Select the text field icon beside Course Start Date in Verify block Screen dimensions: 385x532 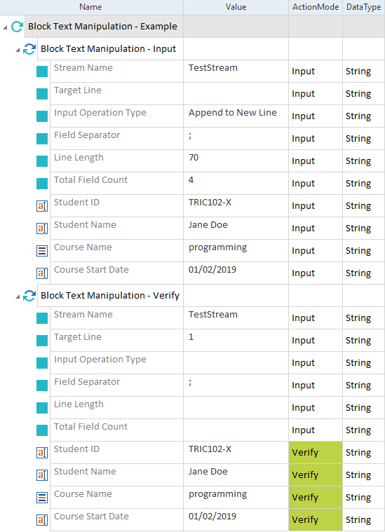tap(42, 520)
